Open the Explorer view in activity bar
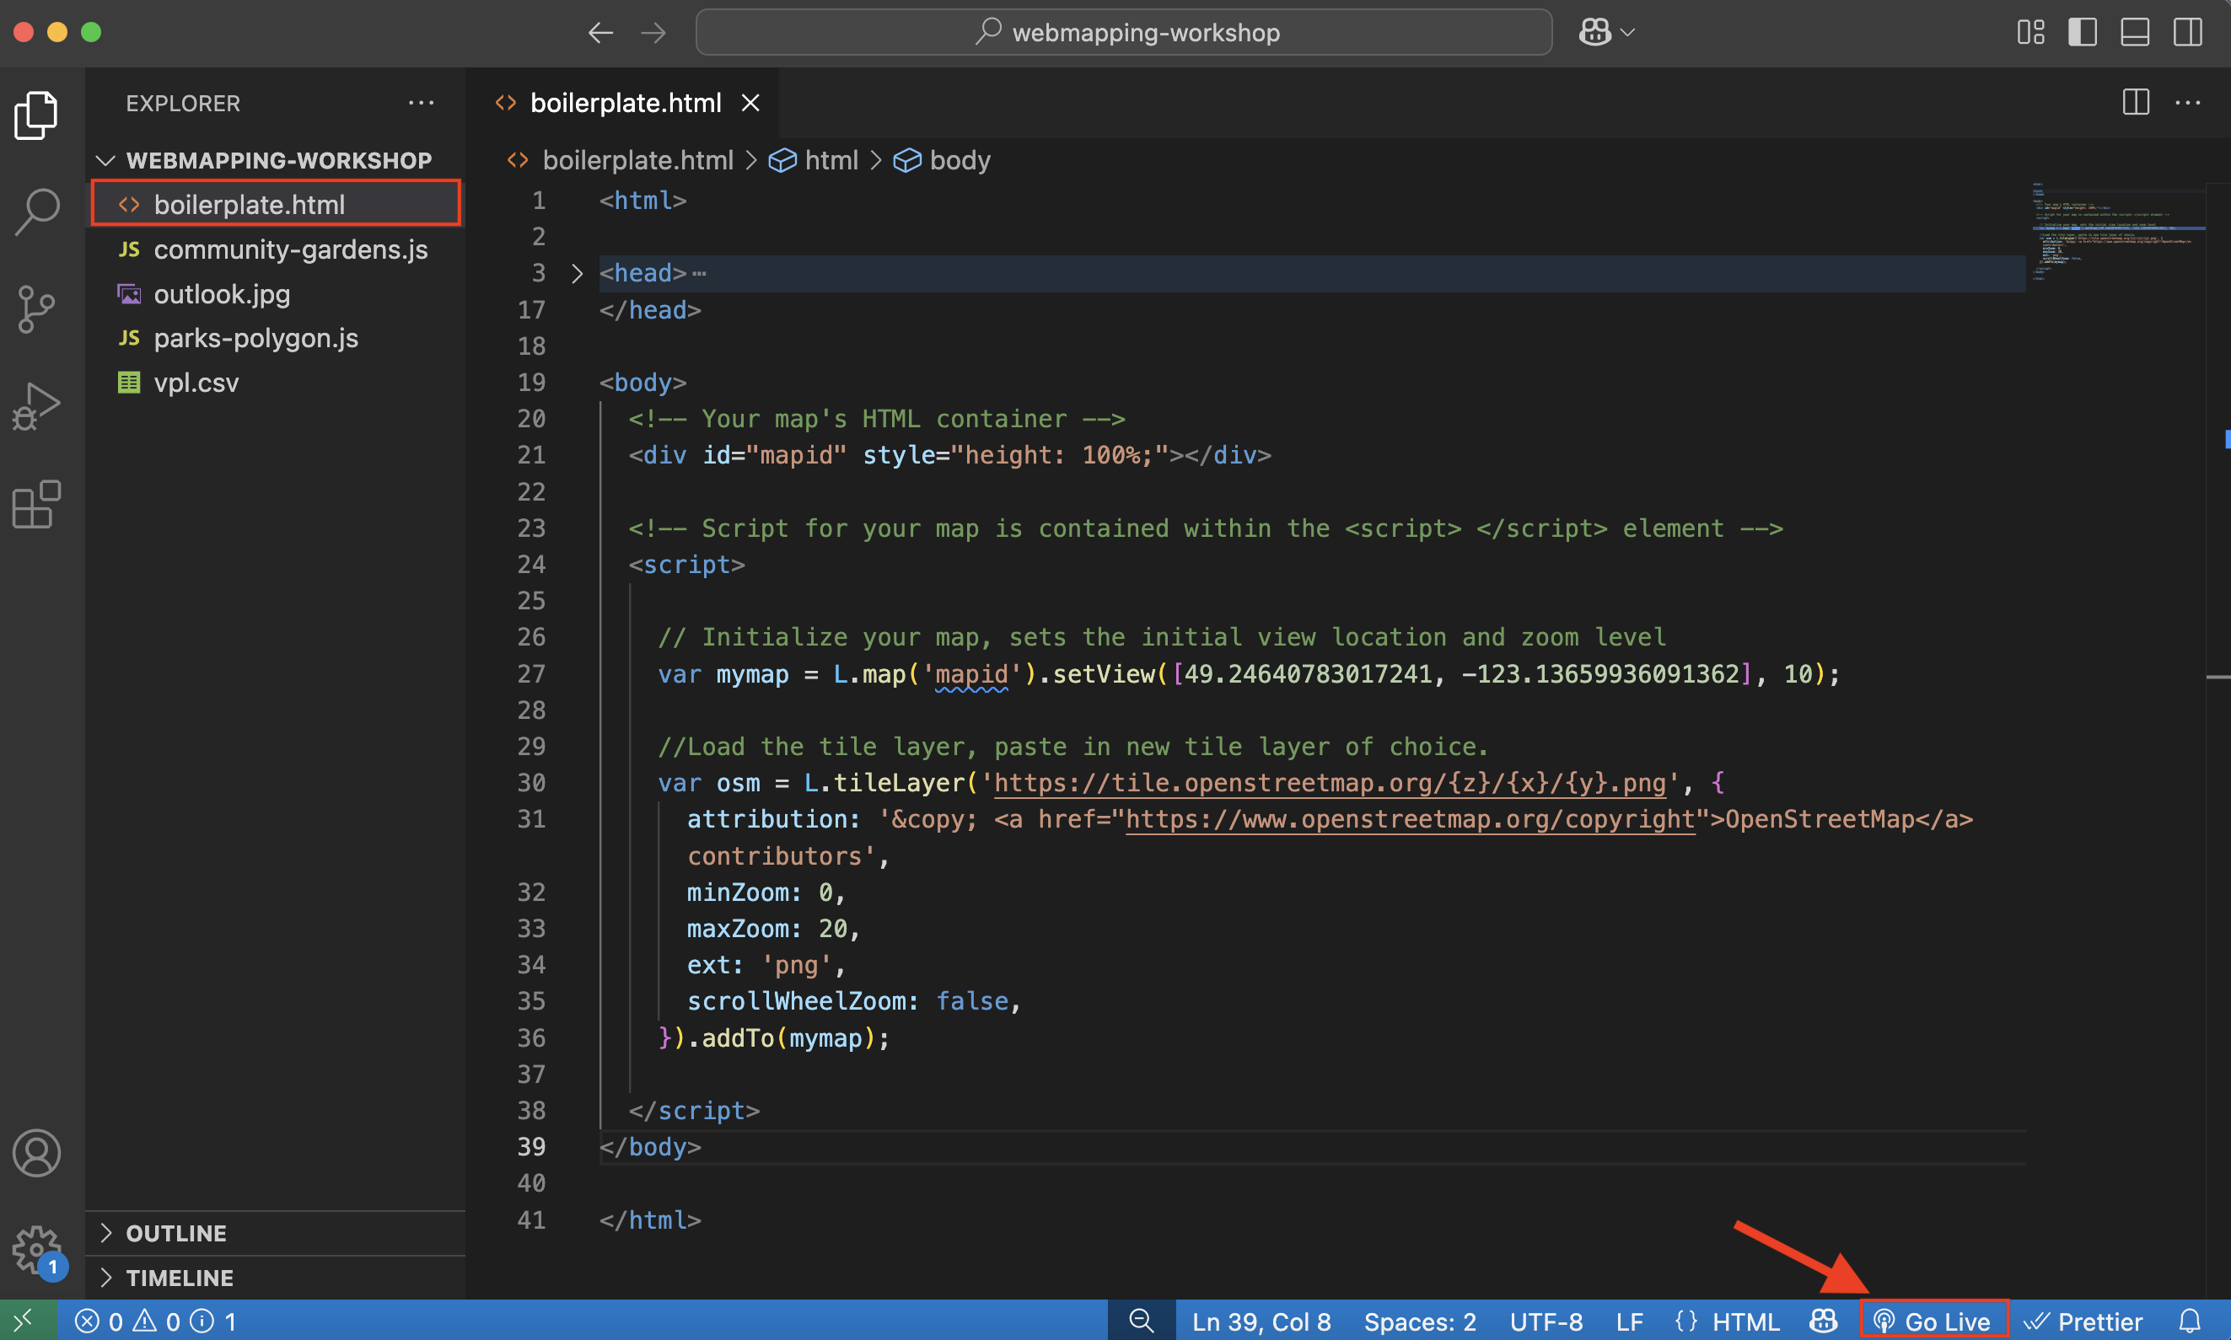This screenshot has height=1340, width=2231. point(36,115)
